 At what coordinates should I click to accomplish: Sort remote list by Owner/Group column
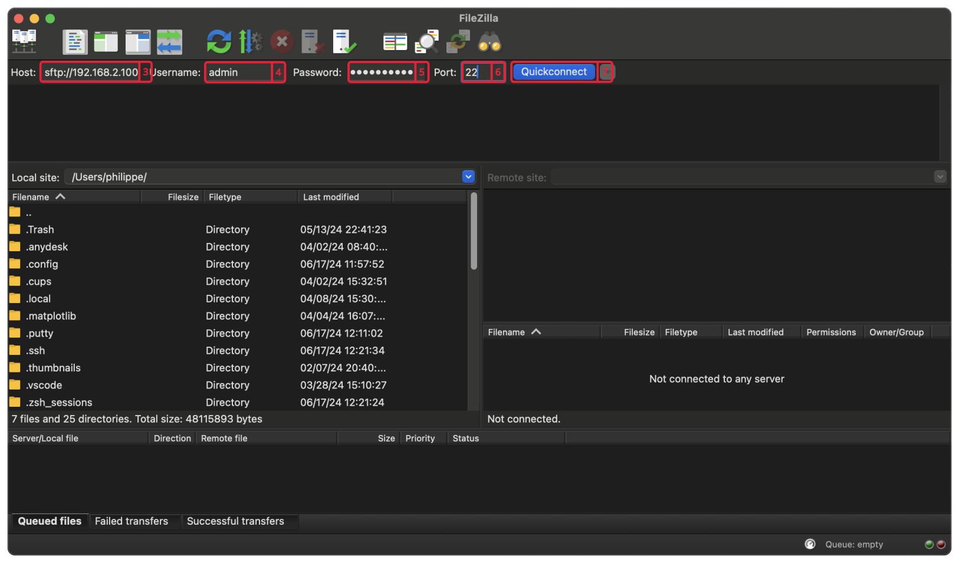click(896, 332)
